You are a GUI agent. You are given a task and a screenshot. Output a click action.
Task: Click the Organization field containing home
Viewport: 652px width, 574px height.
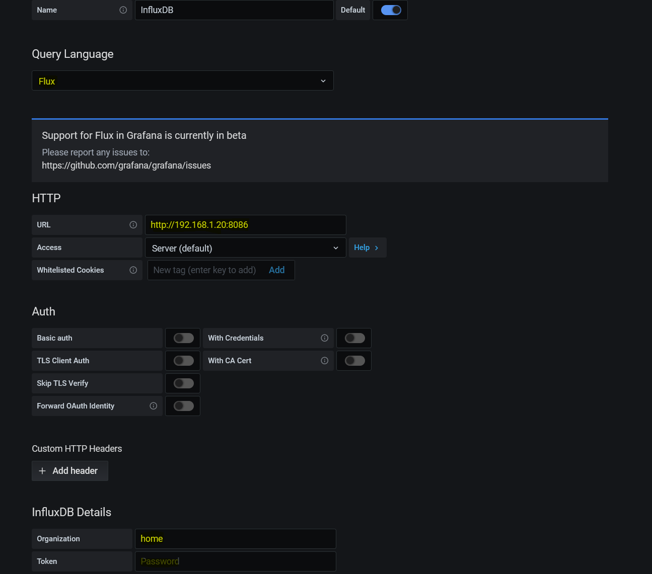click(x=236, y=539)
